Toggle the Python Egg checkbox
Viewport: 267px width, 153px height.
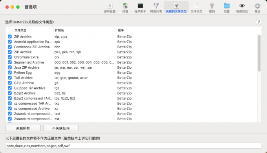[x=10, y=73]
